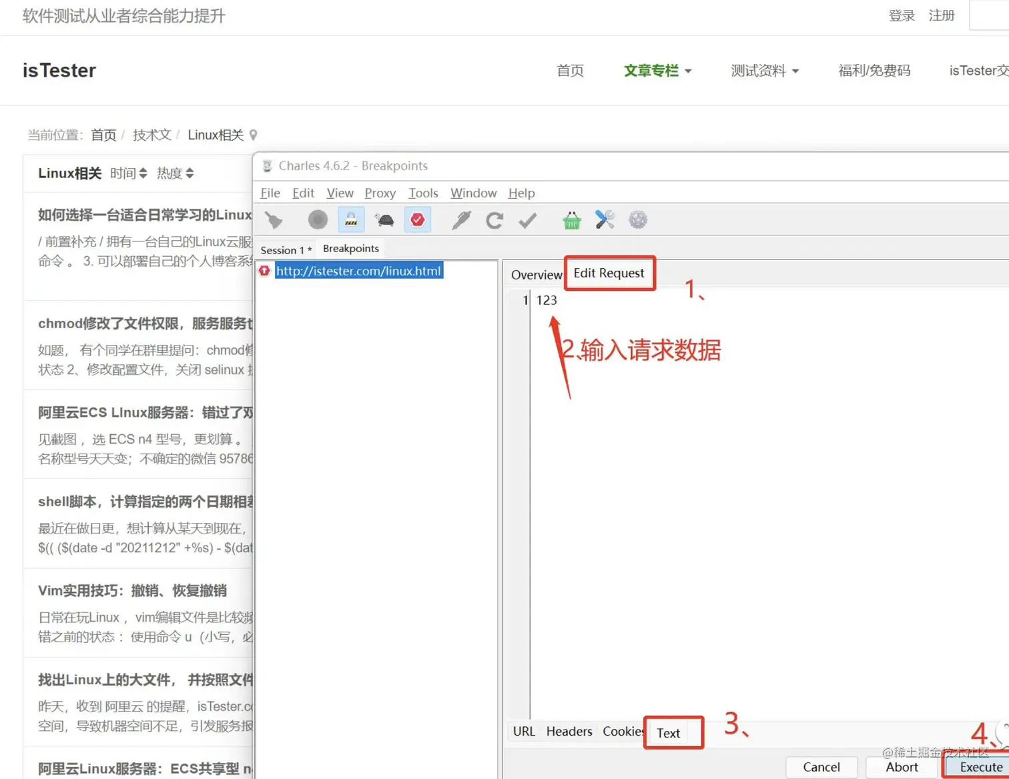The height and width of the screenshot is (779, 1009).
Task: Open the Help menu
Action: [x=521, y=193]
